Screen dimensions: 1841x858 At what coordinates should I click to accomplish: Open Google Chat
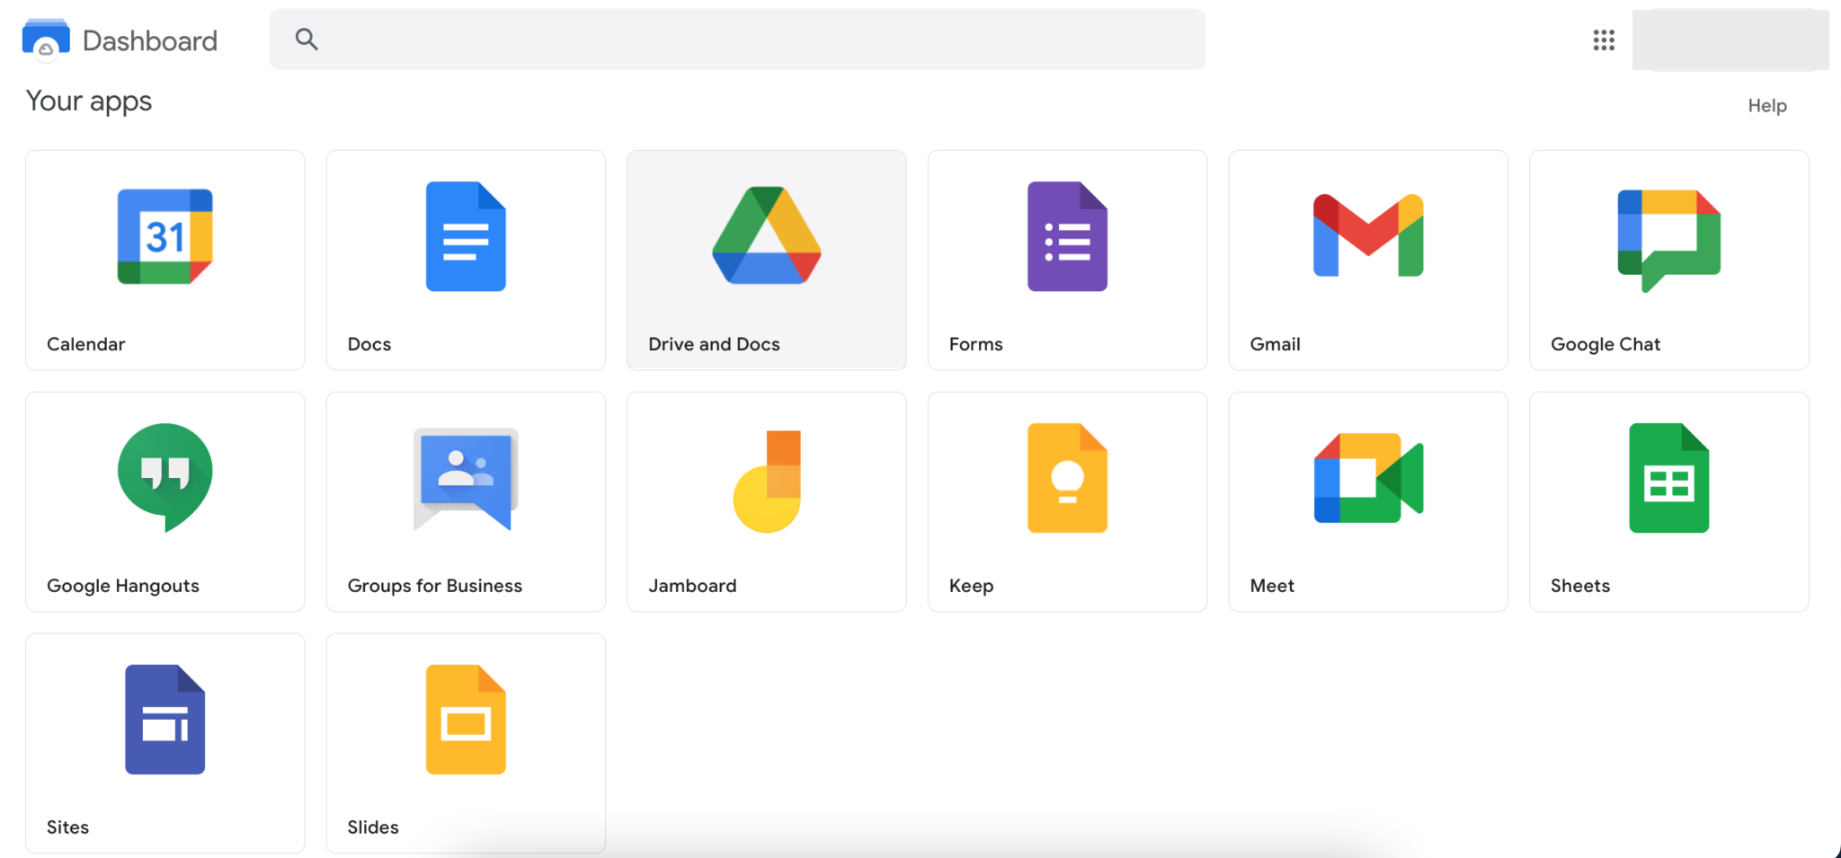(x=1668, y=260)
